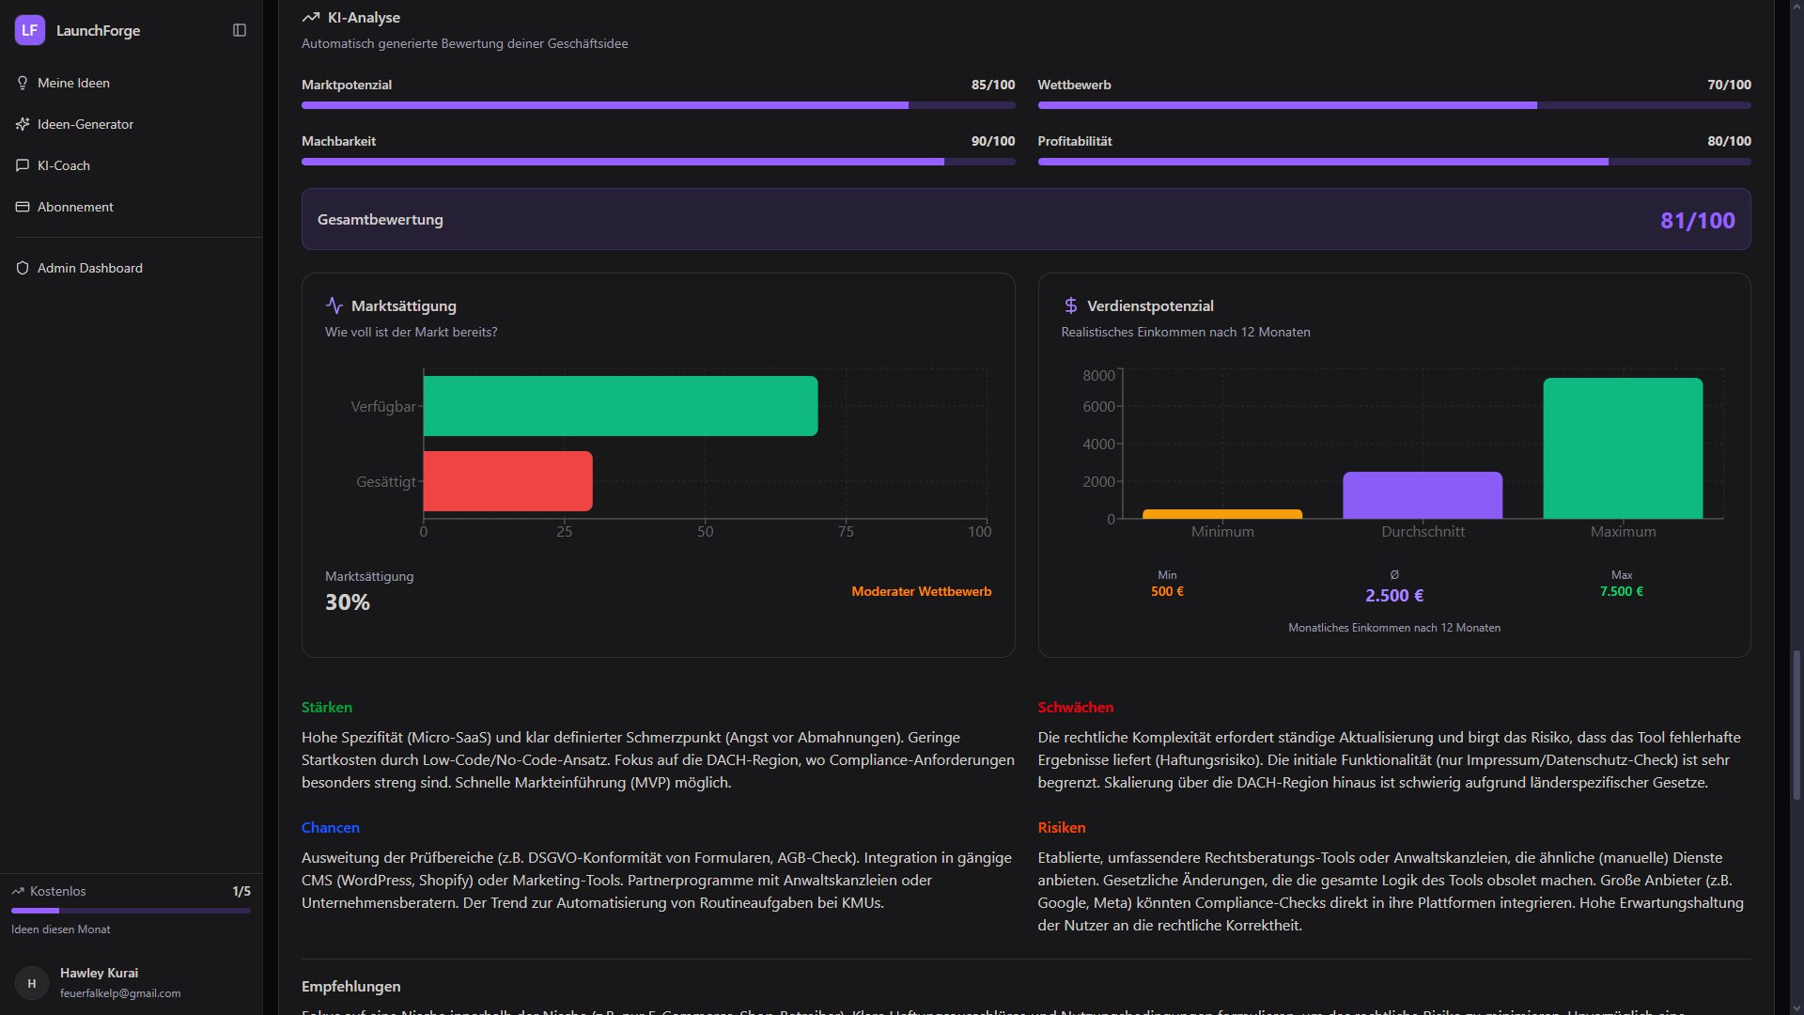Toggle the sidebar collapse icon
Viewport: 1804px width, 1015px height.
tap(240, 30)
